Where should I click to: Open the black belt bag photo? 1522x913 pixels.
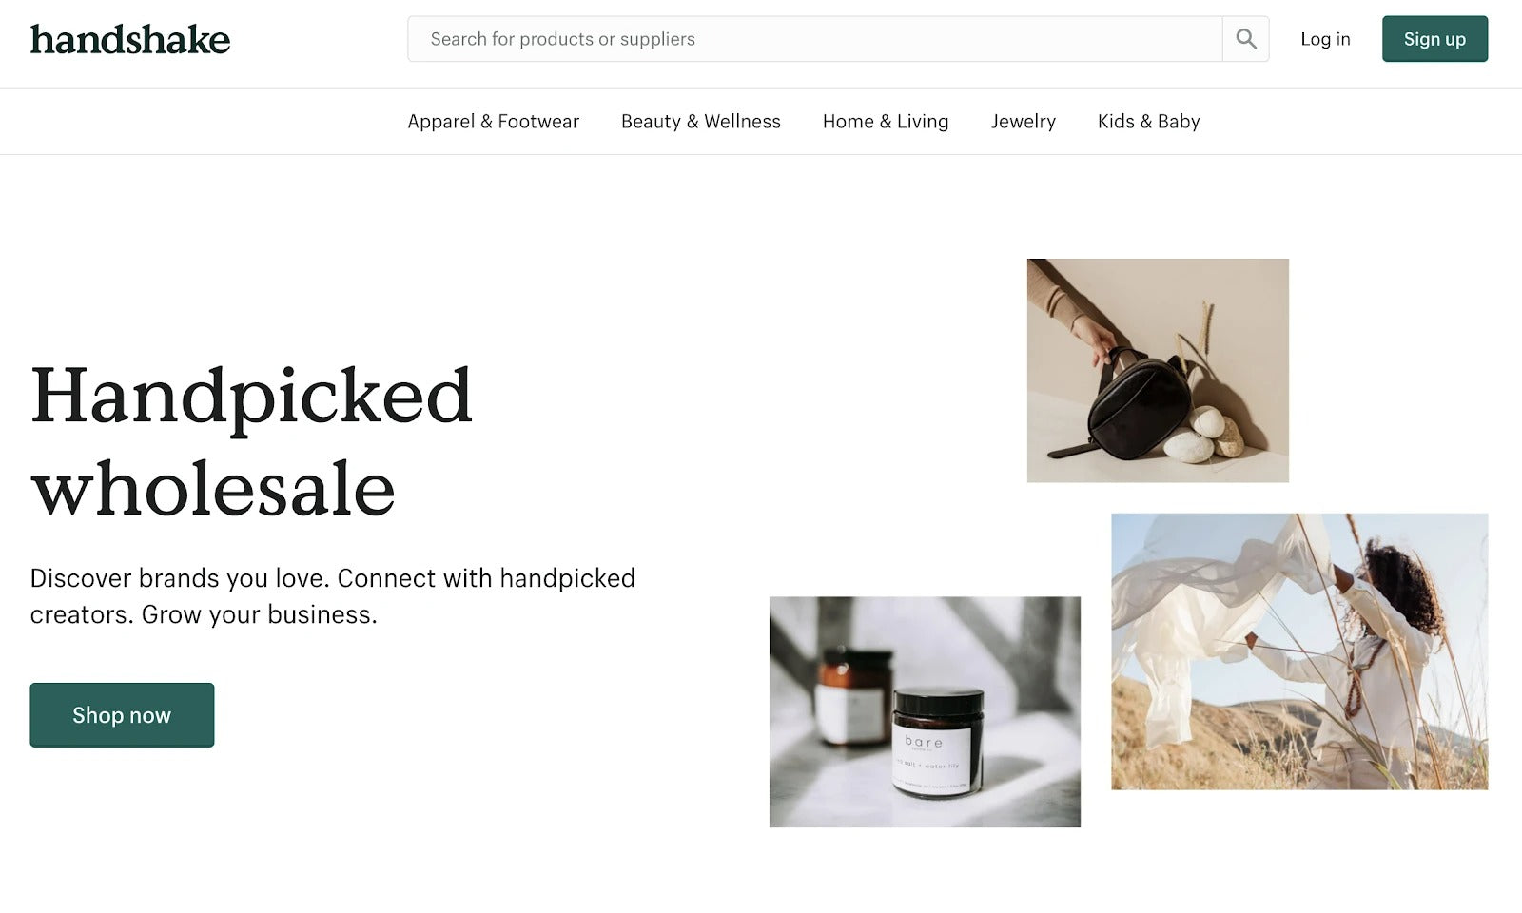(x=1158, y=370)
